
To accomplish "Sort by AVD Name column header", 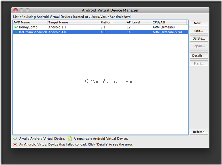I will pyautogui.click(x=30, y=22).
